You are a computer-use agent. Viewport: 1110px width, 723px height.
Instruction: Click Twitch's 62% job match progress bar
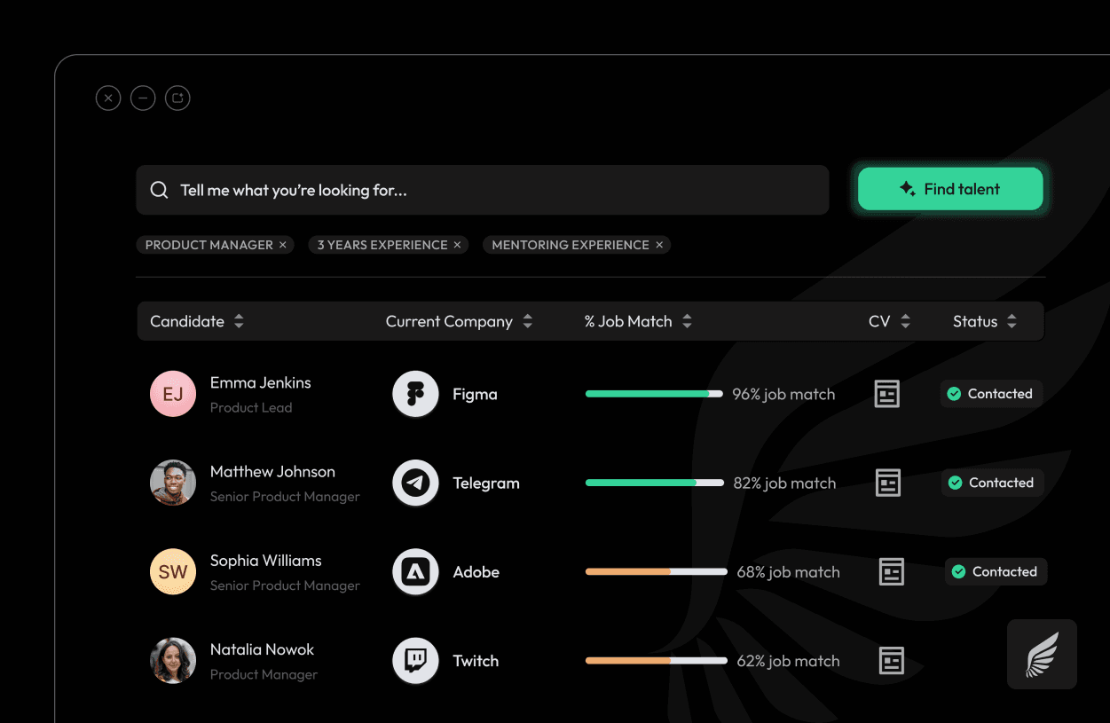[655, 660]
